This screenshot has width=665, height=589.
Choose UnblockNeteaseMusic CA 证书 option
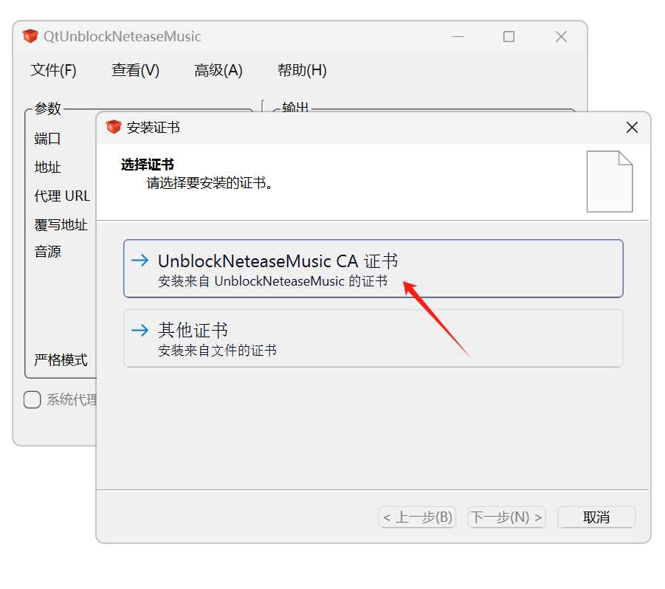(x=373, y=269)
